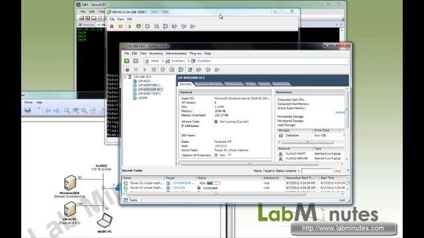Click the printer icon in the diagram viewer toolbar
Screen dimensions: 424x238
28,110
